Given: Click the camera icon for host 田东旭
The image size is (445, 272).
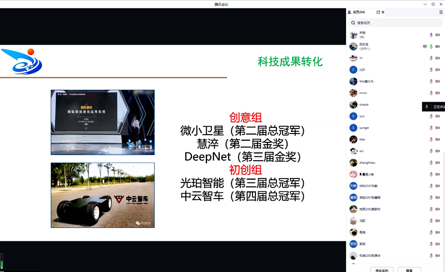Looking at the screenshot, I should 438,46.
